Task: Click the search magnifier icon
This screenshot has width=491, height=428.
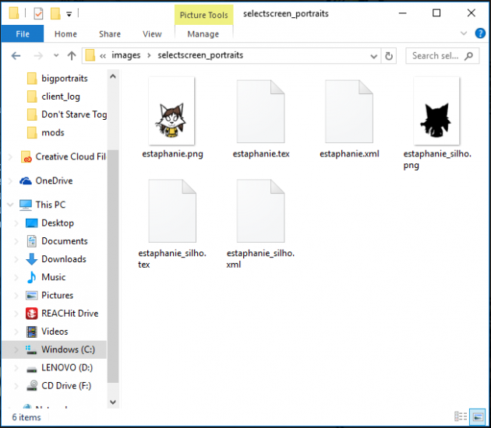Action: (468, 56)
